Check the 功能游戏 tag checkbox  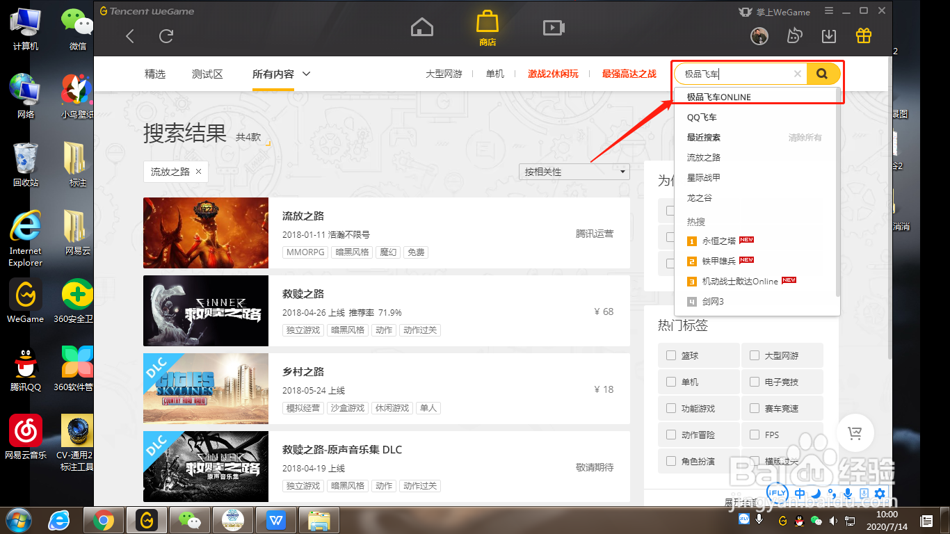click(x=671, y=408)
